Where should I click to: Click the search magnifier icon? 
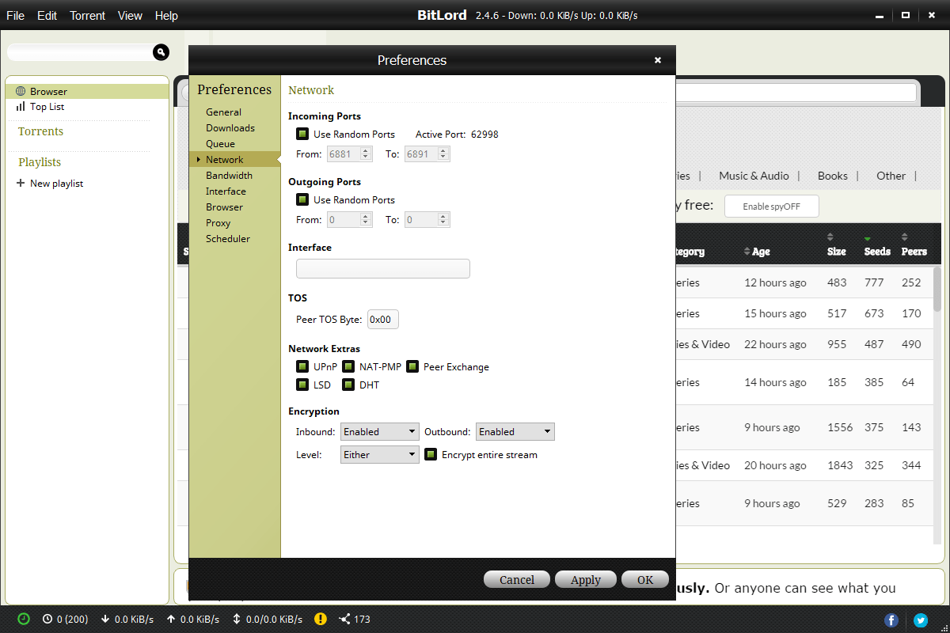tap(161, 52)
